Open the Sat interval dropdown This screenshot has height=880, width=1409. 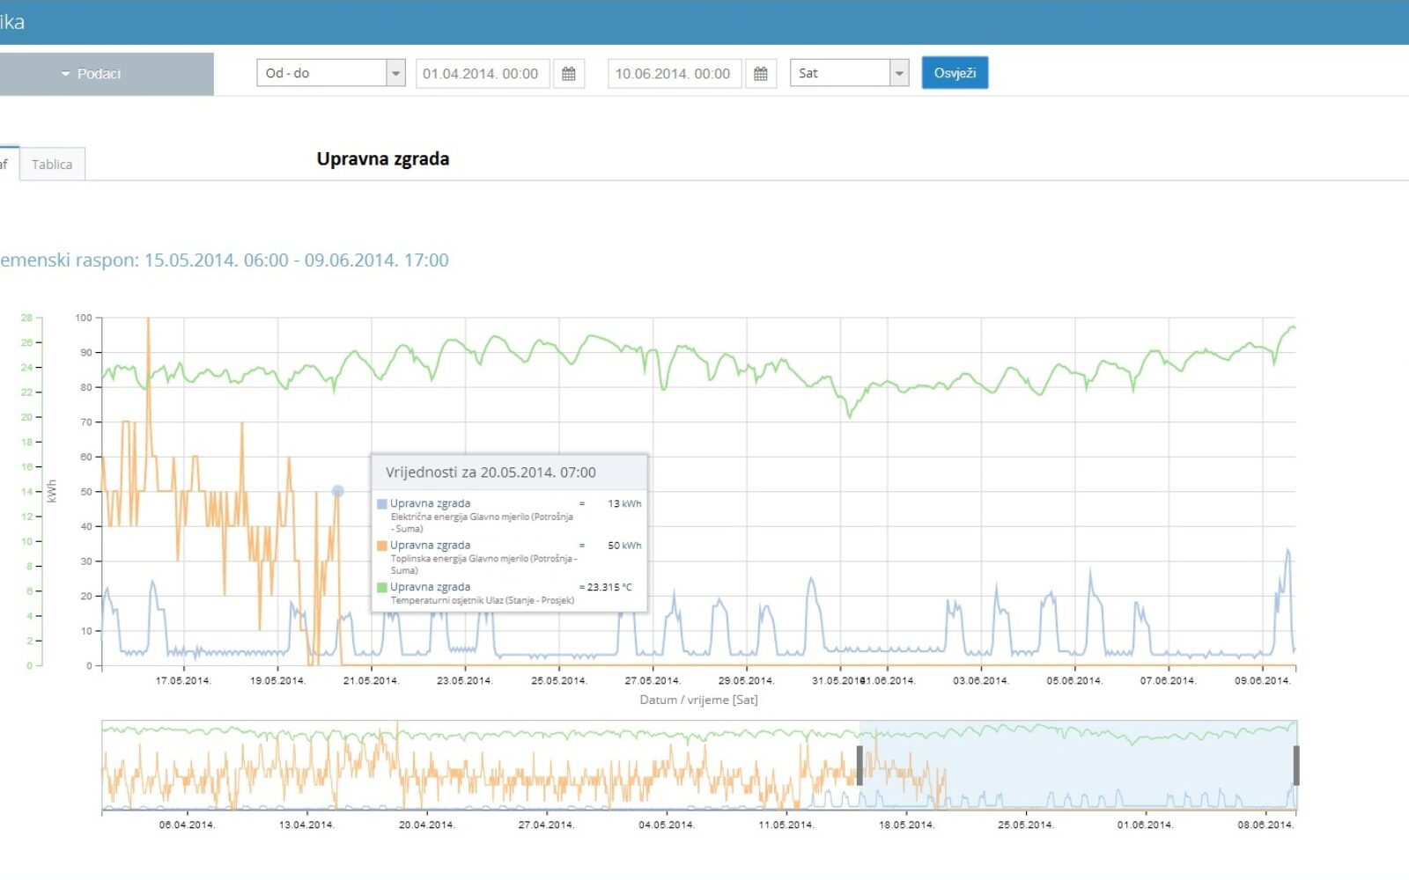point(898,73)
